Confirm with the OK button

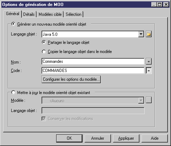pos(69,138)
